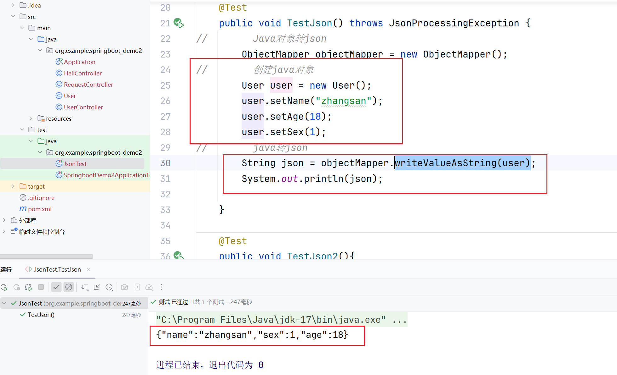Click the Stop square button
Screen dimensions: 617x375
coord(41,287)
